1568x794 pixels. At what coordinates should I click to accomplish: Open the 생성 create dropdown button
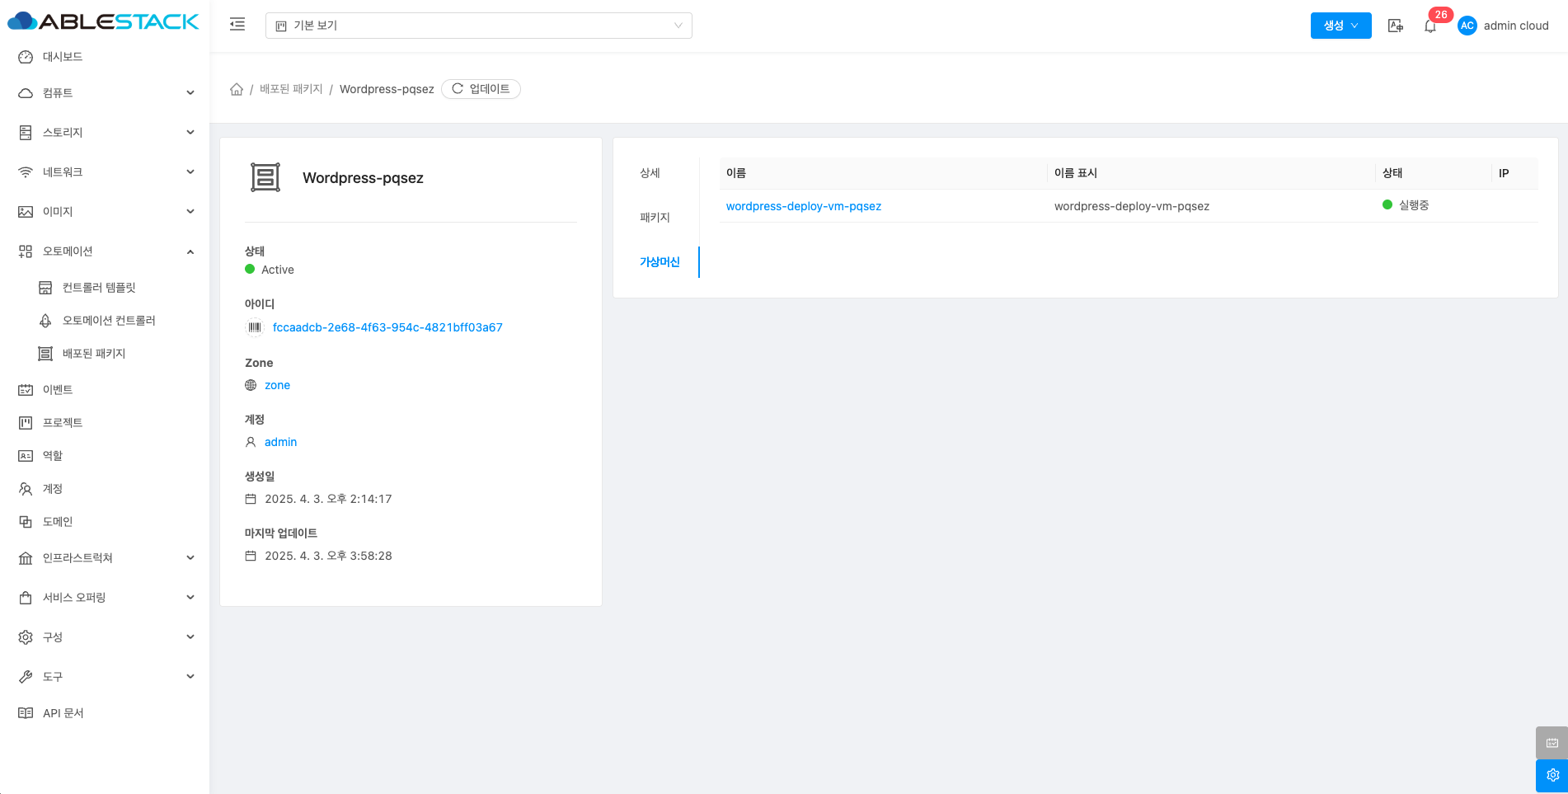point(1340,26)
